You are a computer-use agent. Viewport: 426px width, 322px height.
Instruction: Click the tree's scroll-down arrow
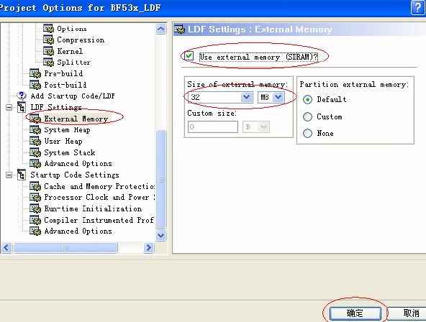(161, 236)
